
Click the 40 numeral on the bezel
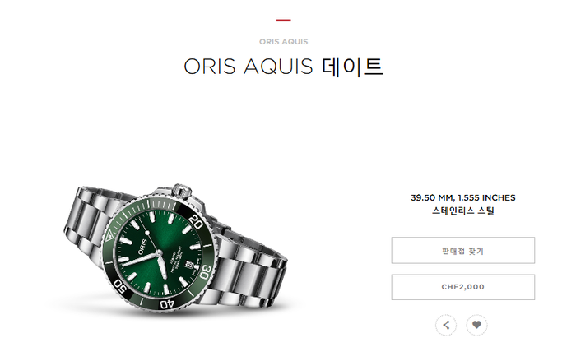166,304
